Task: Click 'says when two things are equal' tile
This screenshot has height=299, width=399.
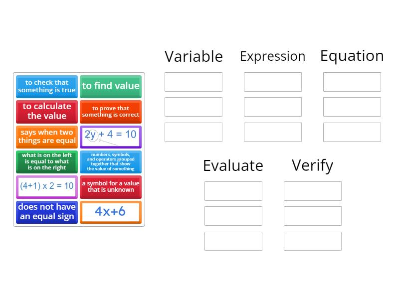Action: tap(47, 137)
